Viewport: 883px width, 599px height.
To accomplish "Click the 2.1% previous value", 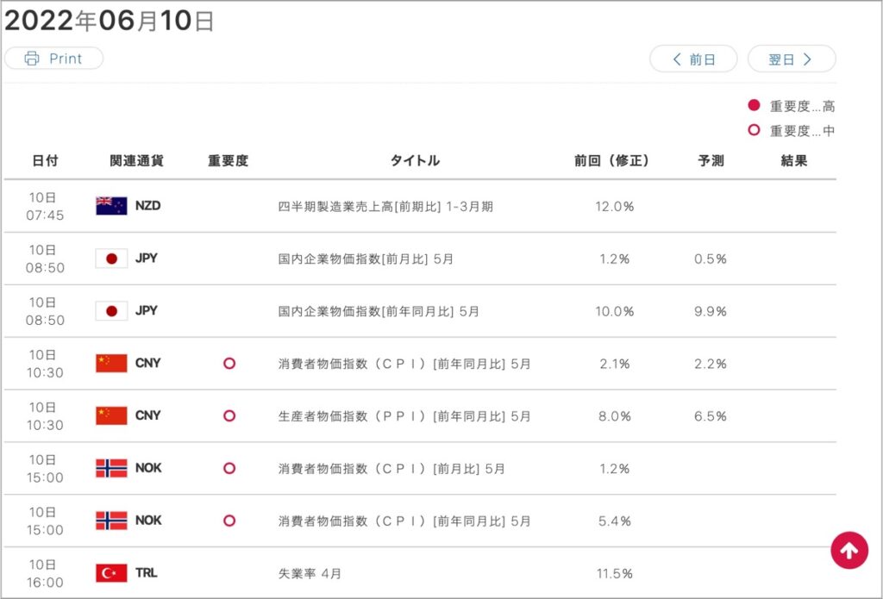I will pos(614,364).
